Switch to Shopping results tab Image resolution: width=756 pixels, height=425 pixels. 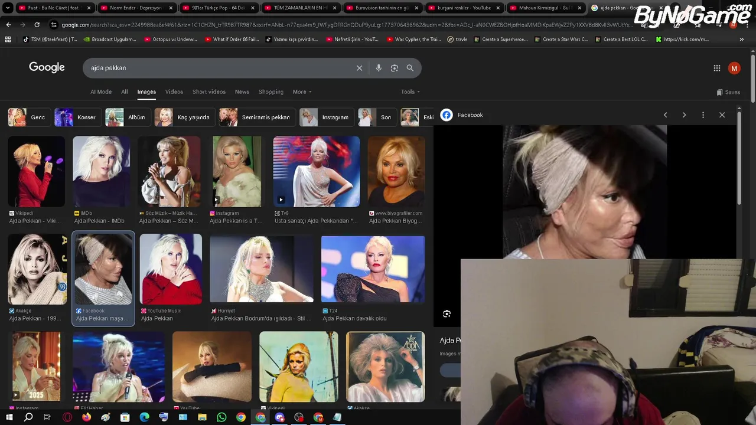271,91
